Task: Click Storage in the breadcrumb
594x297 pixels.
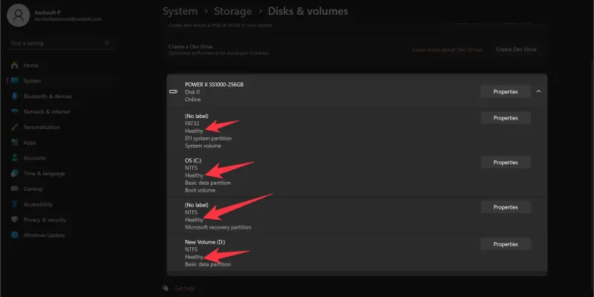Action: pos(232,11)
